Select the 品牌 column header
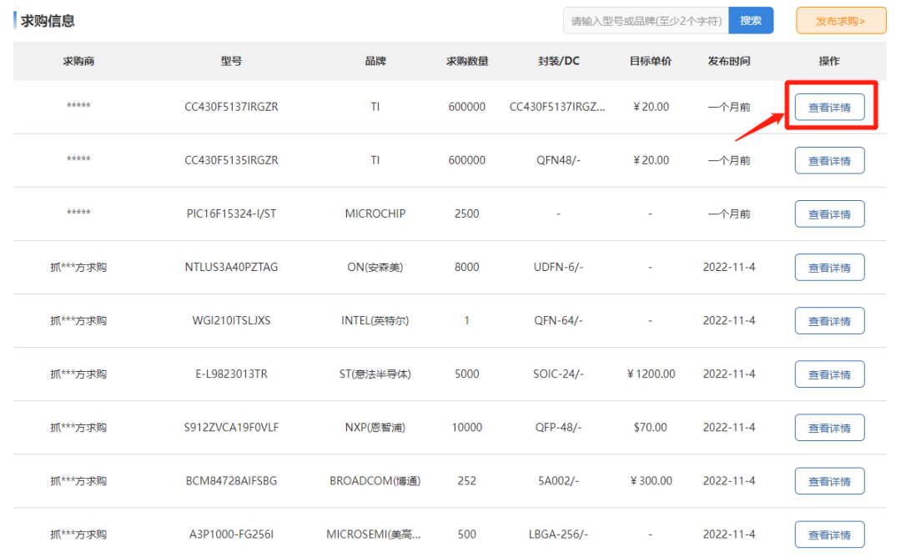The width and height of the screenshot is (901, 557). (375, 61)
